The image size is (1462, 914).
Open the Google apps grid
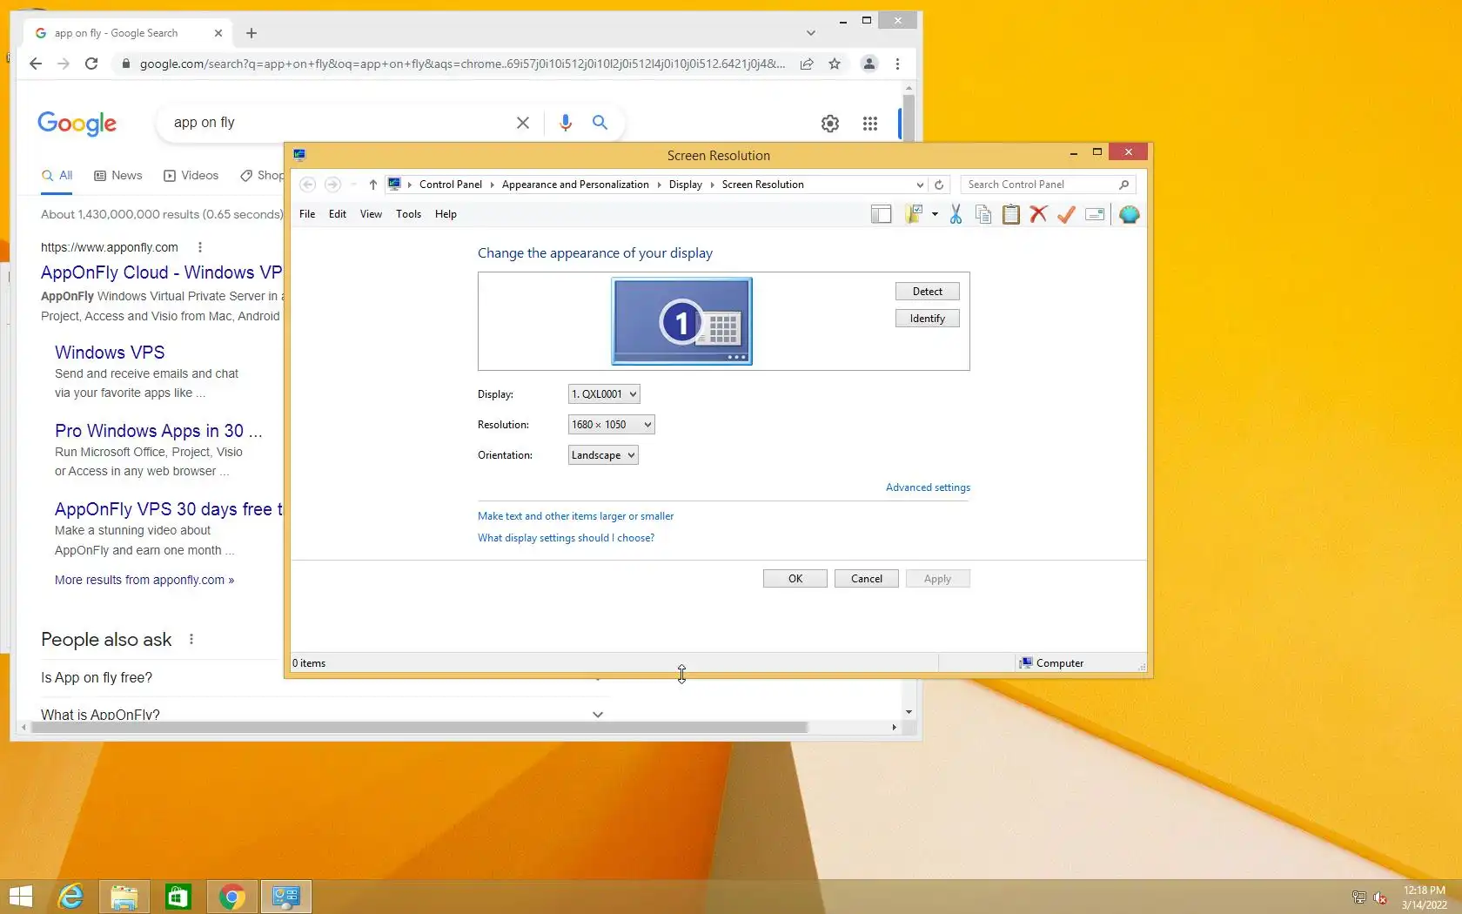[x=870, y=124]
